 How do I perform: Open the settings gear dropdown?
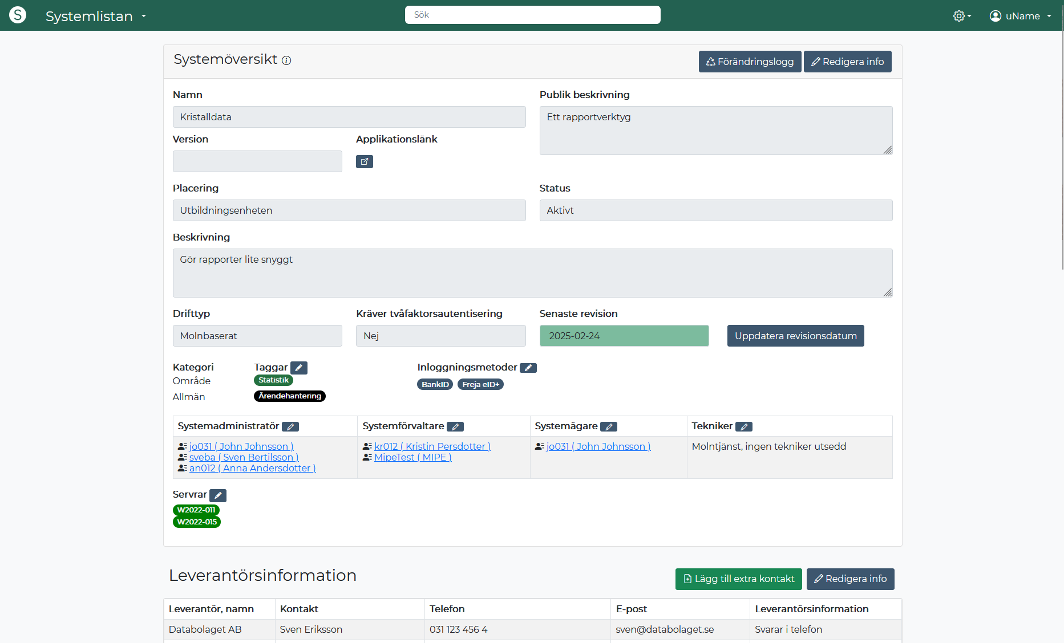tap(962, 16)
